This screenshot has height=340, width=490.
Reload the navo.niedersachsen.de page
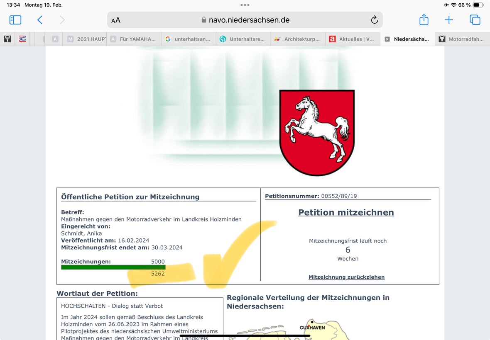pyautogui.click(x=374, y=20)
